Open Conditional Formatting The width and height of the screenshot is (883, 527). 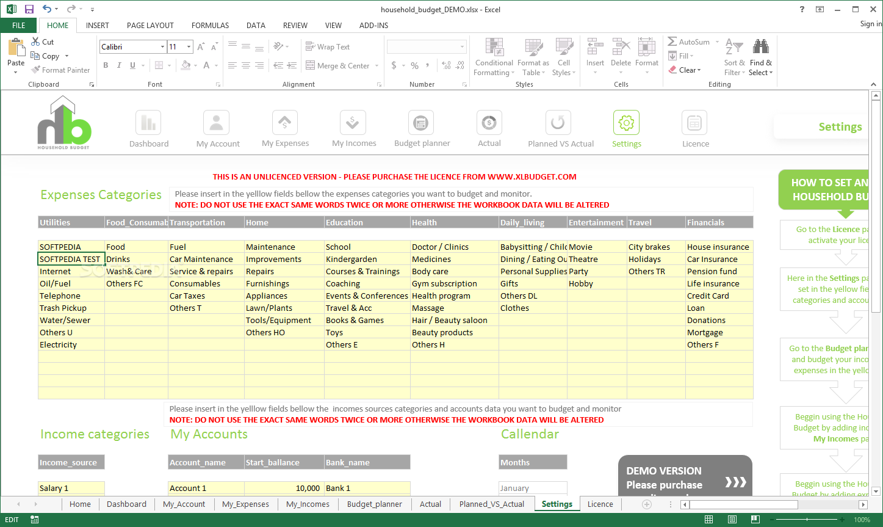[494, 57]
